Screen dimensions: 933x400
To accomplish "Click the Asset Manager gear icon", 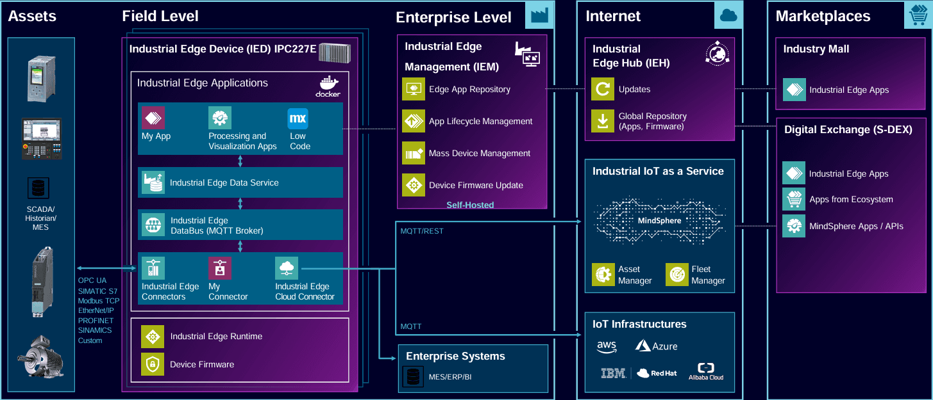I will coord(603,275).
